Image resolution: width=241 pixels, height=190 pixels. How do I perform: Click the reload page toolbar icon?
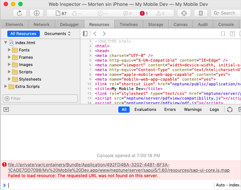(20, 13)
